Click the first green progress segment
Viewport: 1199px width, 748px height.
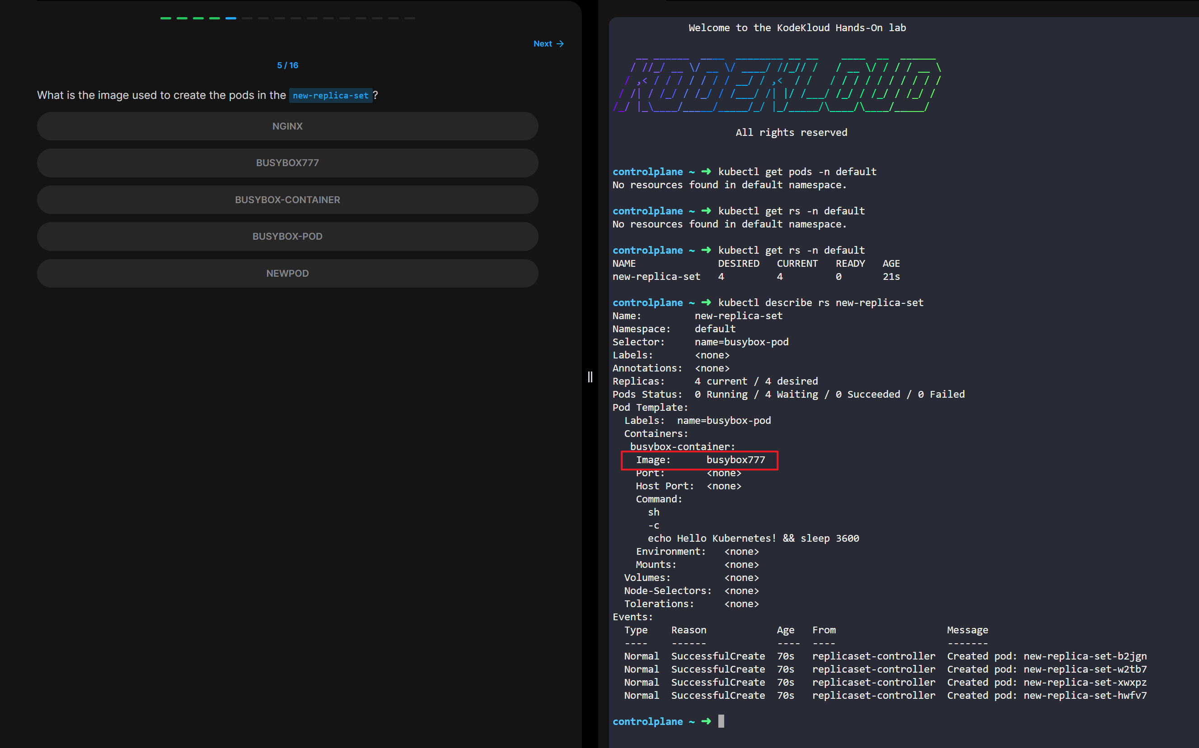(x=166, y=19)
